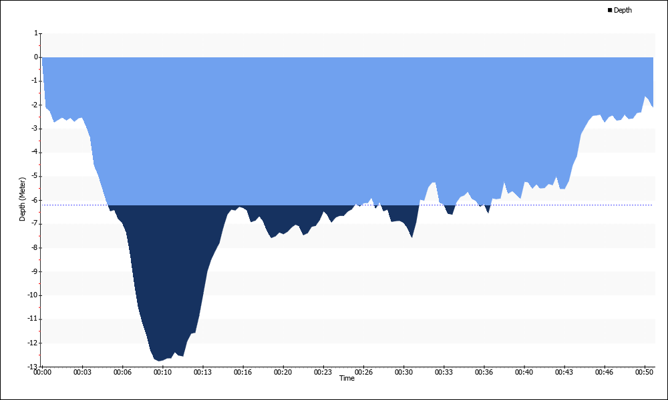Click the -13 depth axis label
The image size is (668, 400).
(33, 367)
